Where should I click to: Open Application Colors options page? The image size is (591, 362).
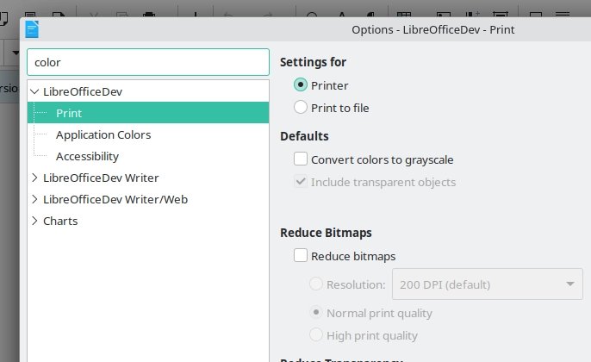tap(103, 134)
